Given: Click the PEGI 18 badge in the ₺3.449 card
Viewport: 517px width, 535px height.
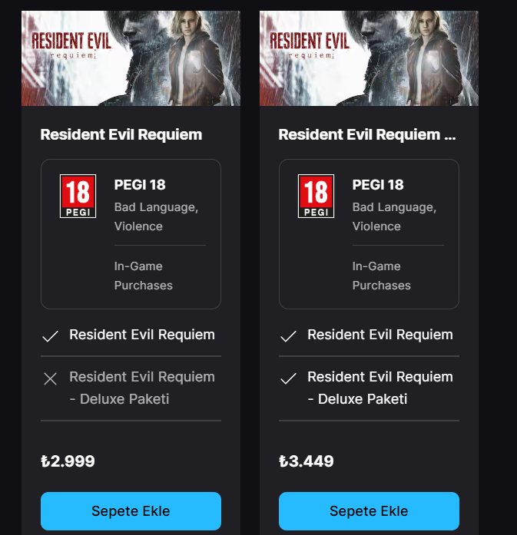Looking at the screenshot, I should click(316, 196).
